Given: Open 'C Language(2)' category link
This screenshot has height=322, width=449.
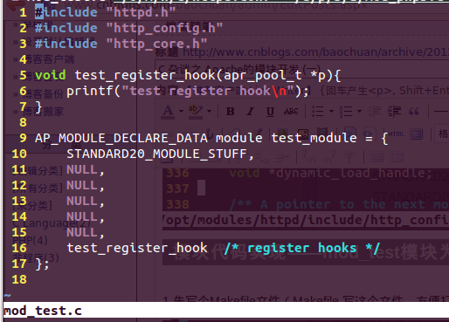Looking at the screenshot, I should point(52,223).
